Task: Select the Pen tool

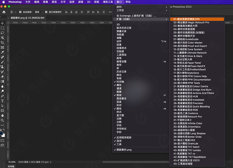Action: (2, 96)
